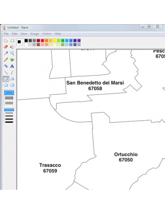Choose the Pencil tool
This screenshot has width=165, height=214.
tap(6, 60)
